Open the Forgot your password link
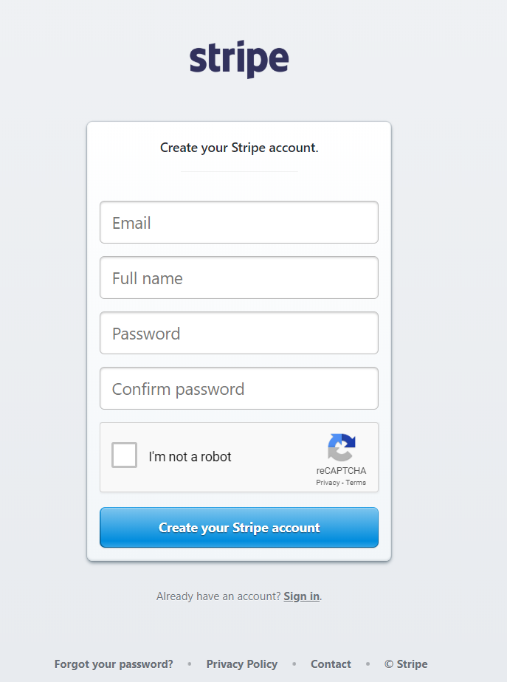 point(114,664)
